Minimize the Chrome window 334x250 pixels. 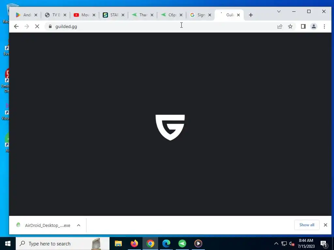click(294, 11)
